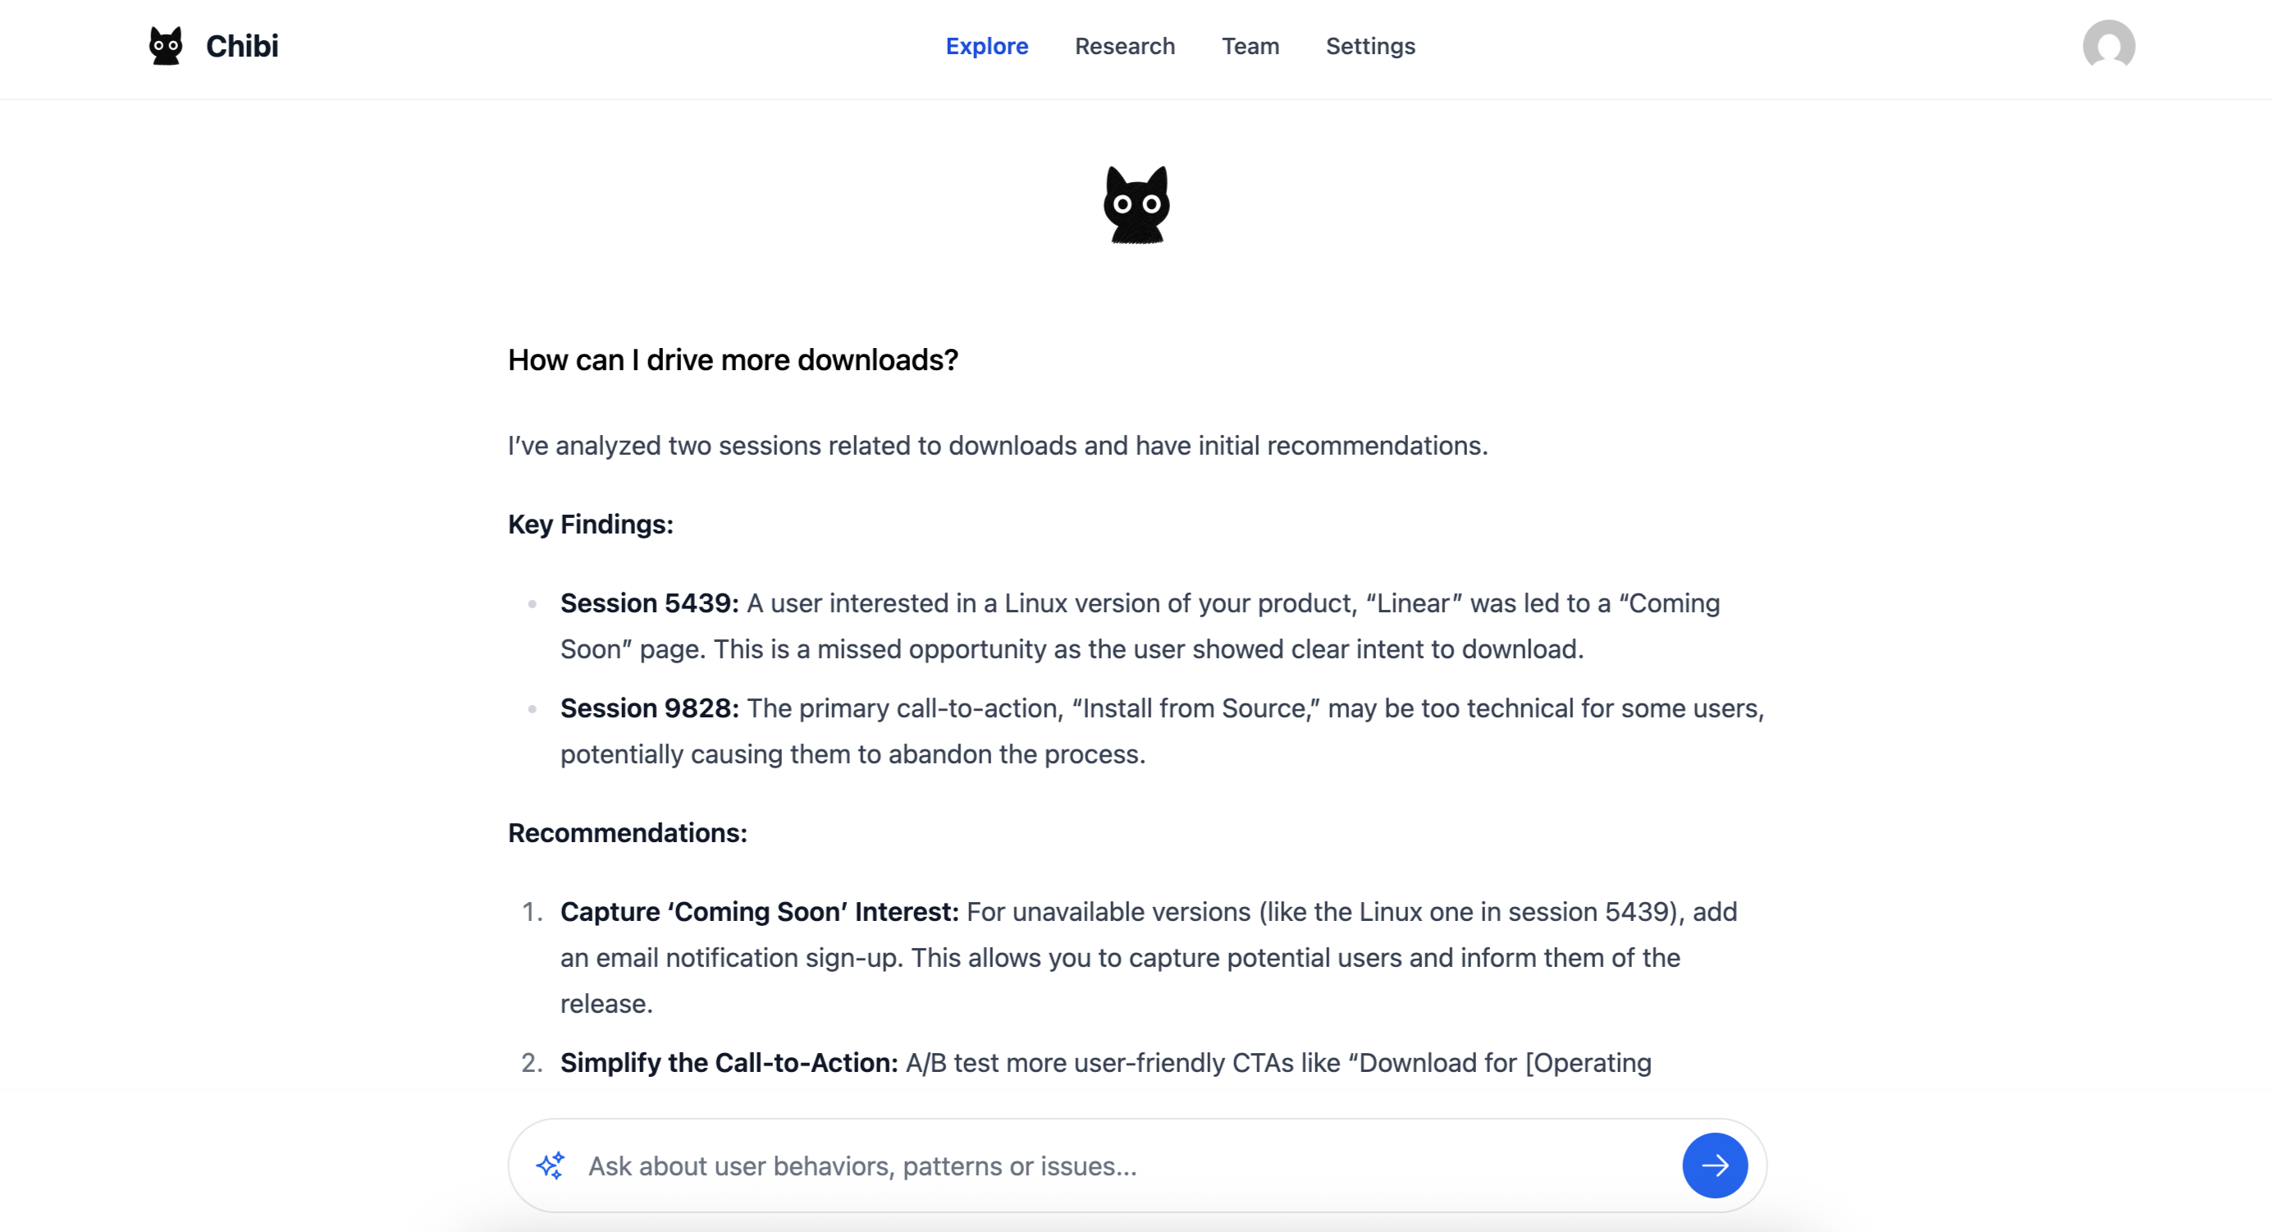Image resolution: width=2272 pixels, height=1232 pixels.
Task: Click 'Simplify the Call-to-Action:' recommendation title
Action: coord(729,1063)
